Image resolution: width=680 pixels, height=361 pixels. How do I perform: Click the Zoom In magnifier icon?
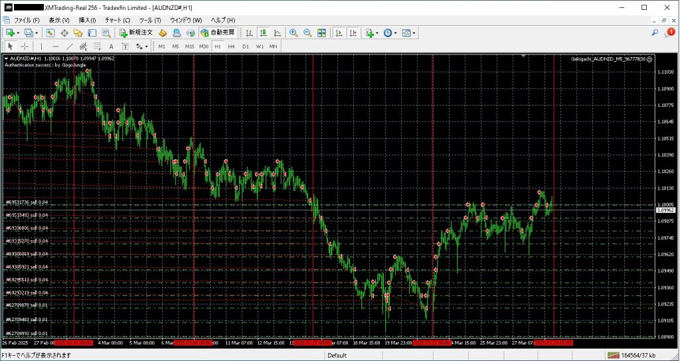pyautogui.click(x=294, y=33)
